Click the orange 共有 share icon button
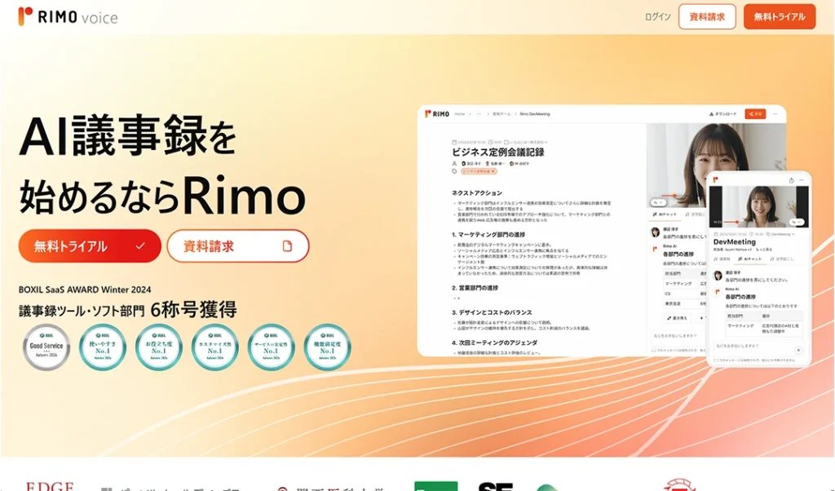The height and width of the screenshot is (491, 835). (x=756, y=113)
